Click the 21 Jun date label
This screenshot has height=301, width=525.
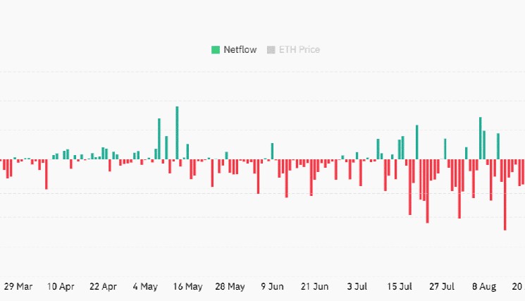(314, 287)
